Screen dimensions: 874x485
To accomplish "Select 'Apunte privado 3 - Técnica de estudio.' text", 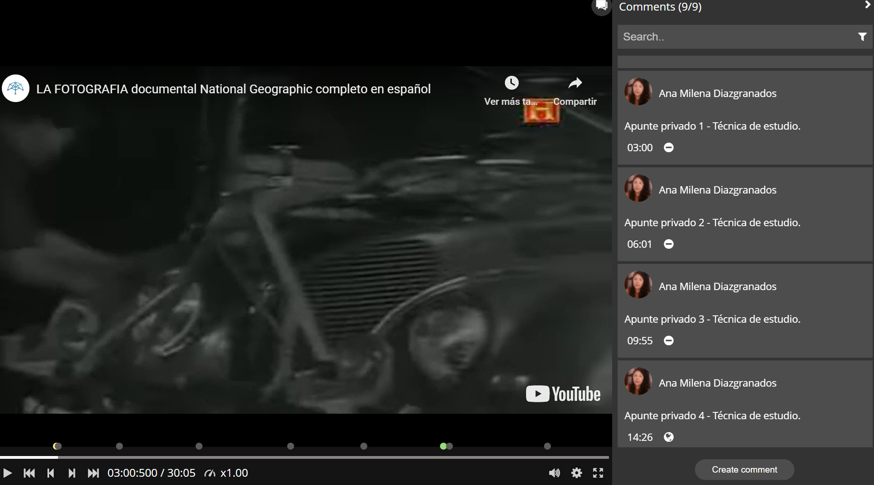I will point(712,319).
